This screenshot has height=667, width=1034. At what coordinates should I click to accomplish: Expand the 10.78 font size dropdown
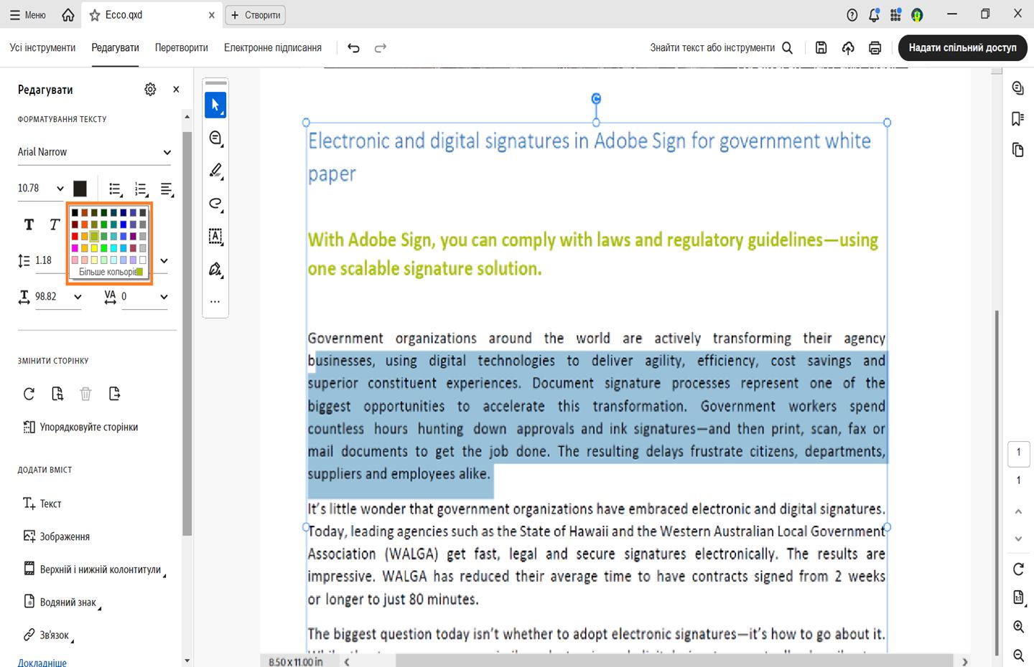[60, 189]
